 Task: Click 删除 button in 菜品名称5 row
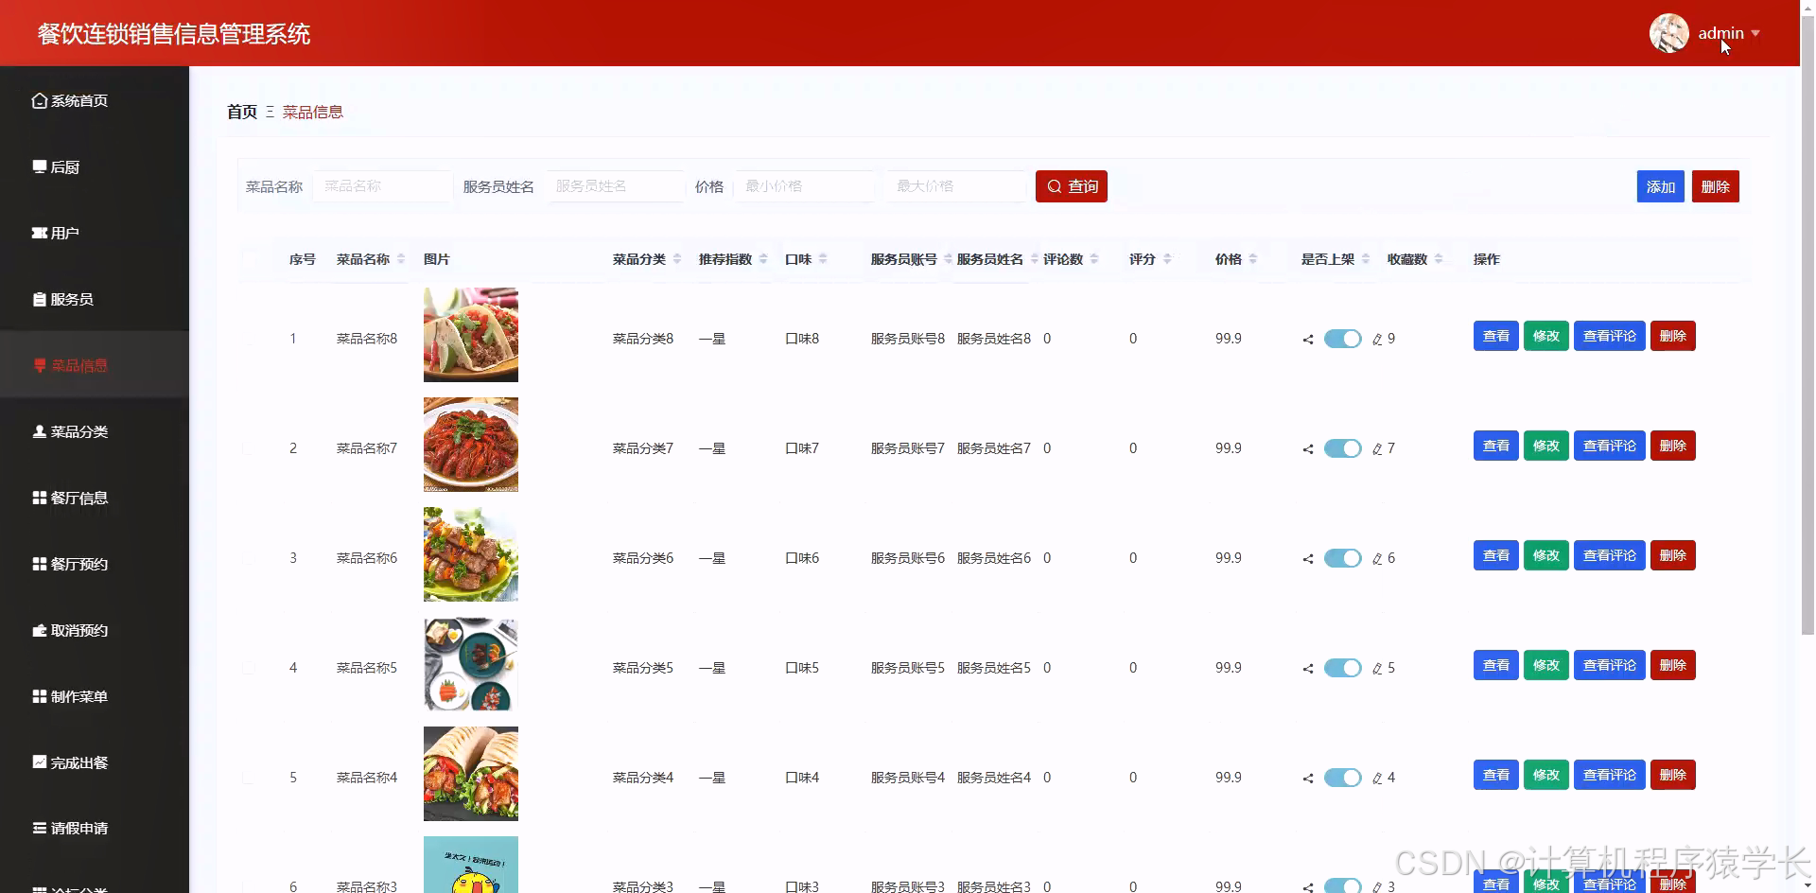coord(1673,665)
